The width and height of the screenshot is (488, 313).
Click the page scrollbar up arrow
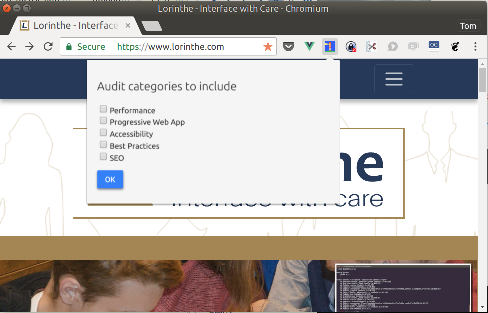(482, 64)
